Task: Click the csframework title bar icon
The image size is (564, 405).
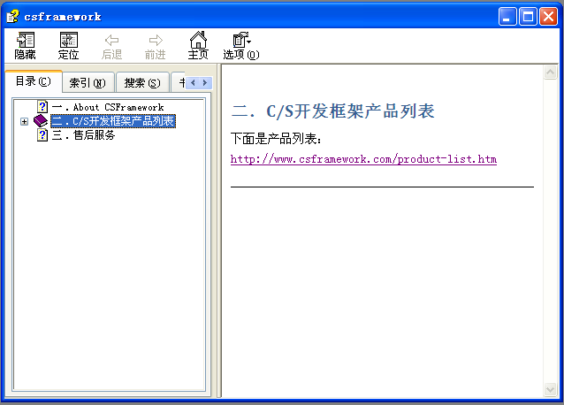Action: click(12, 16)
